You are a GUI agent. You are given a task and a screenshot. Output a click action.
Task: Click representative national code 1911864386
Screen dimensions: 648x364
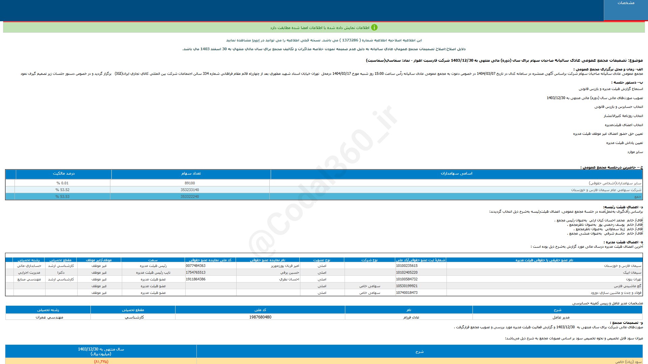tap(195, 279)
